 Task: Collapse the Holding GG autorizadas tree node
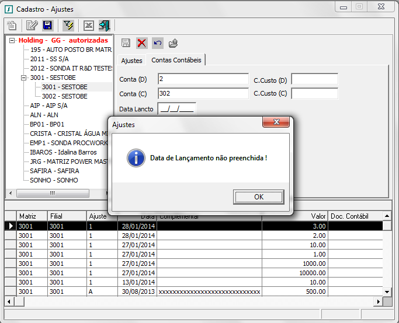click(x=12, y=41)
